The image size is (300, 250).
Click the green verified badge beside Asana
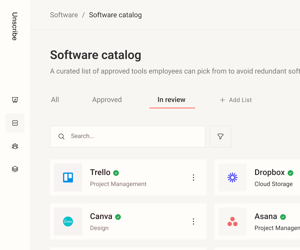coord(283,217)
